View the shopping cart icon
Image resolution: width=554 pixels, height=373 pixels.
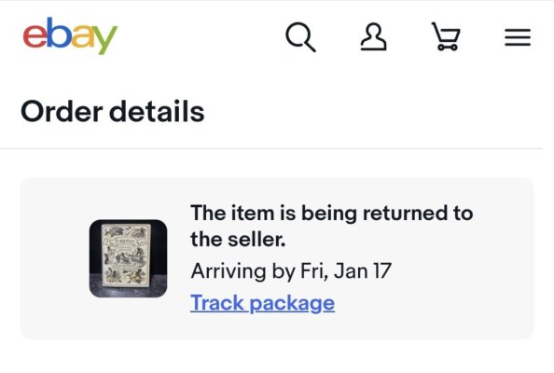click(x=446, y=36)
